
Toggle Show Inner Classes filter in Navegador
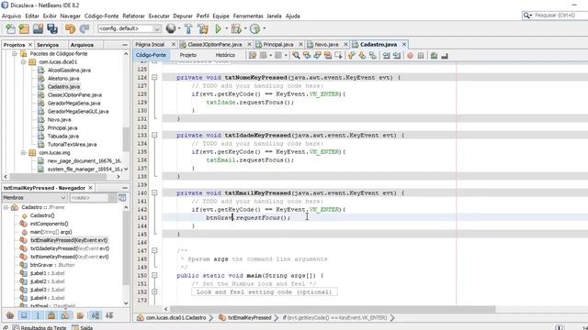pyautogui.click(x=65, y=315)
